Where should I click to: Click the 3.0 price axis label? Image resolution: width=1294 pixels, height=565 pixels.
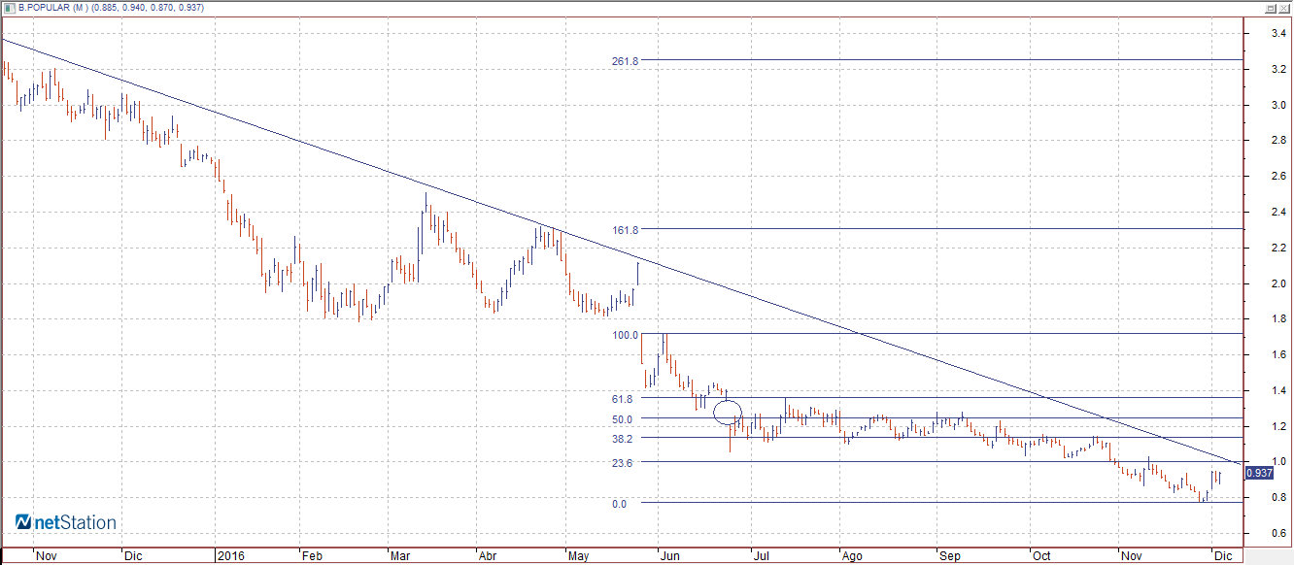[1280, 106]
